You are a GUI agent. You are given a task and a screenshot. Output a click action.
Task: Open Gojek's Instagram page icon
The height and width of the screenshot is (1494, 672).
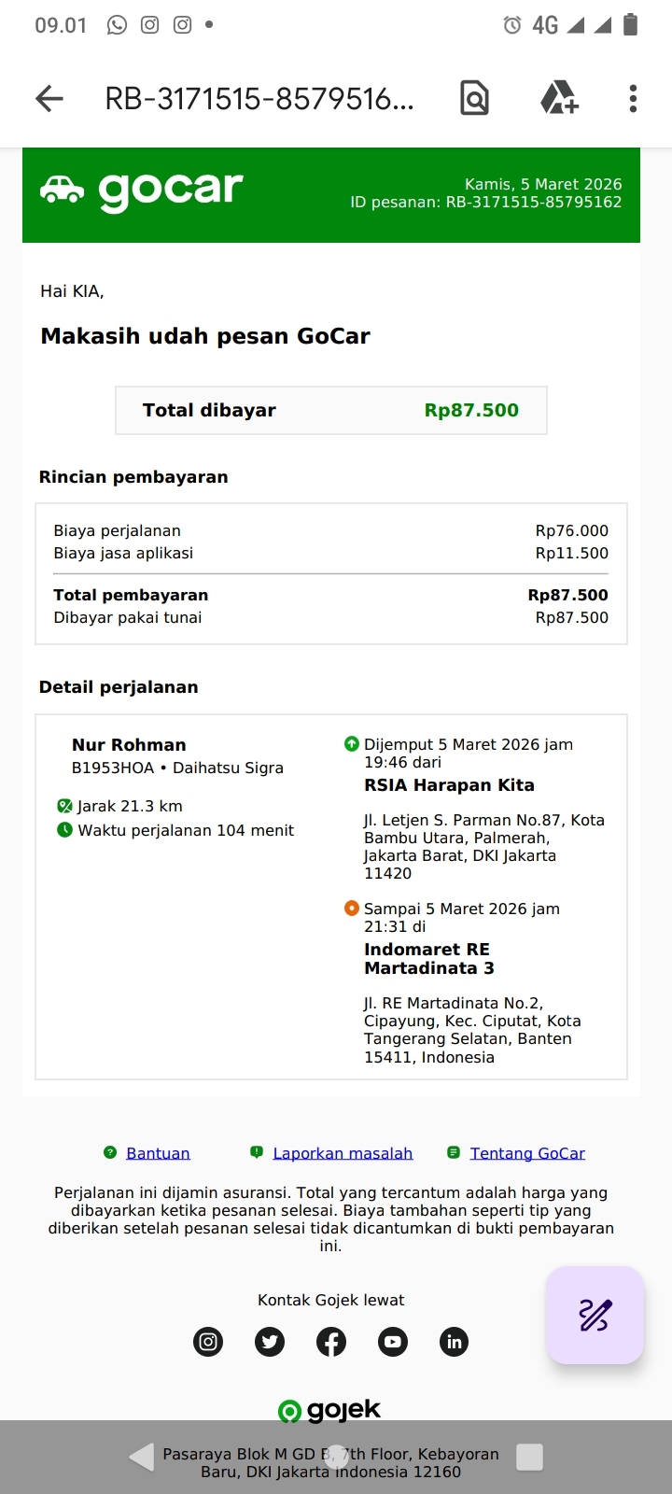click(208, 1342)
